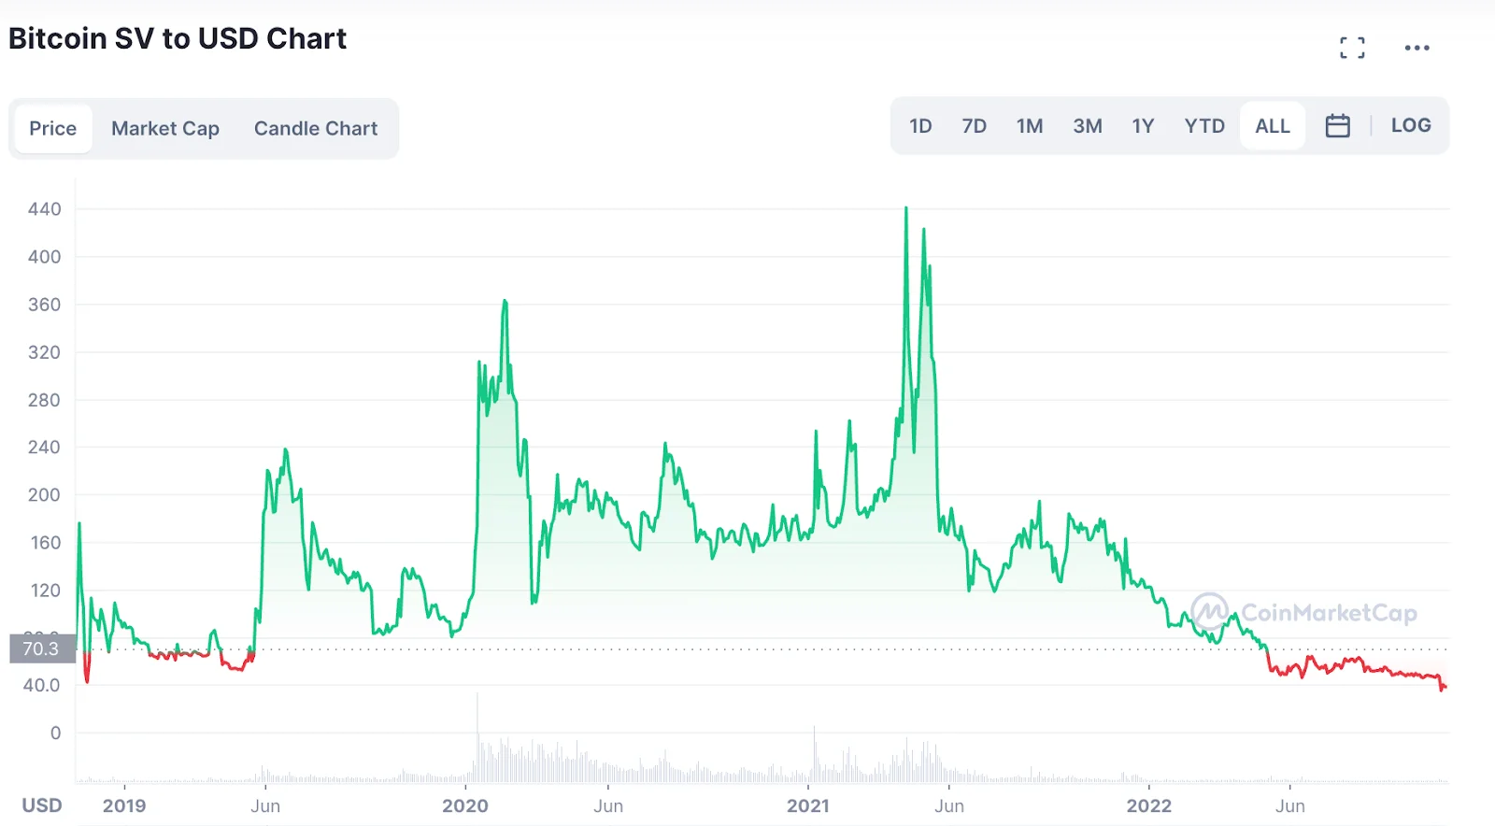Select the ALL time range

1272,126
